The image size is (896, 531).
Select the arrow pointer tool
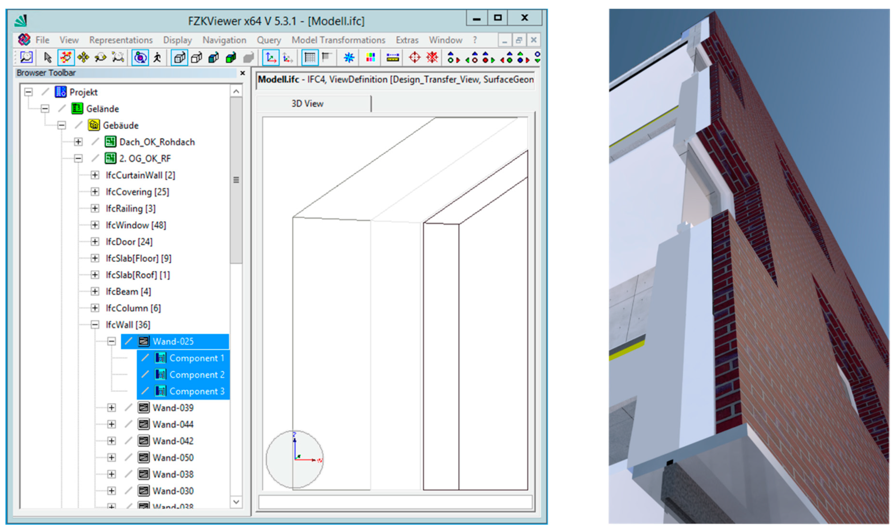pyautogui.click(x=48, y=57)
